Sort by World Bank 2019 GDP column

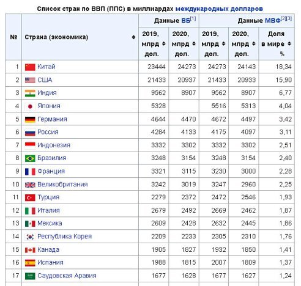click(163, 44)
